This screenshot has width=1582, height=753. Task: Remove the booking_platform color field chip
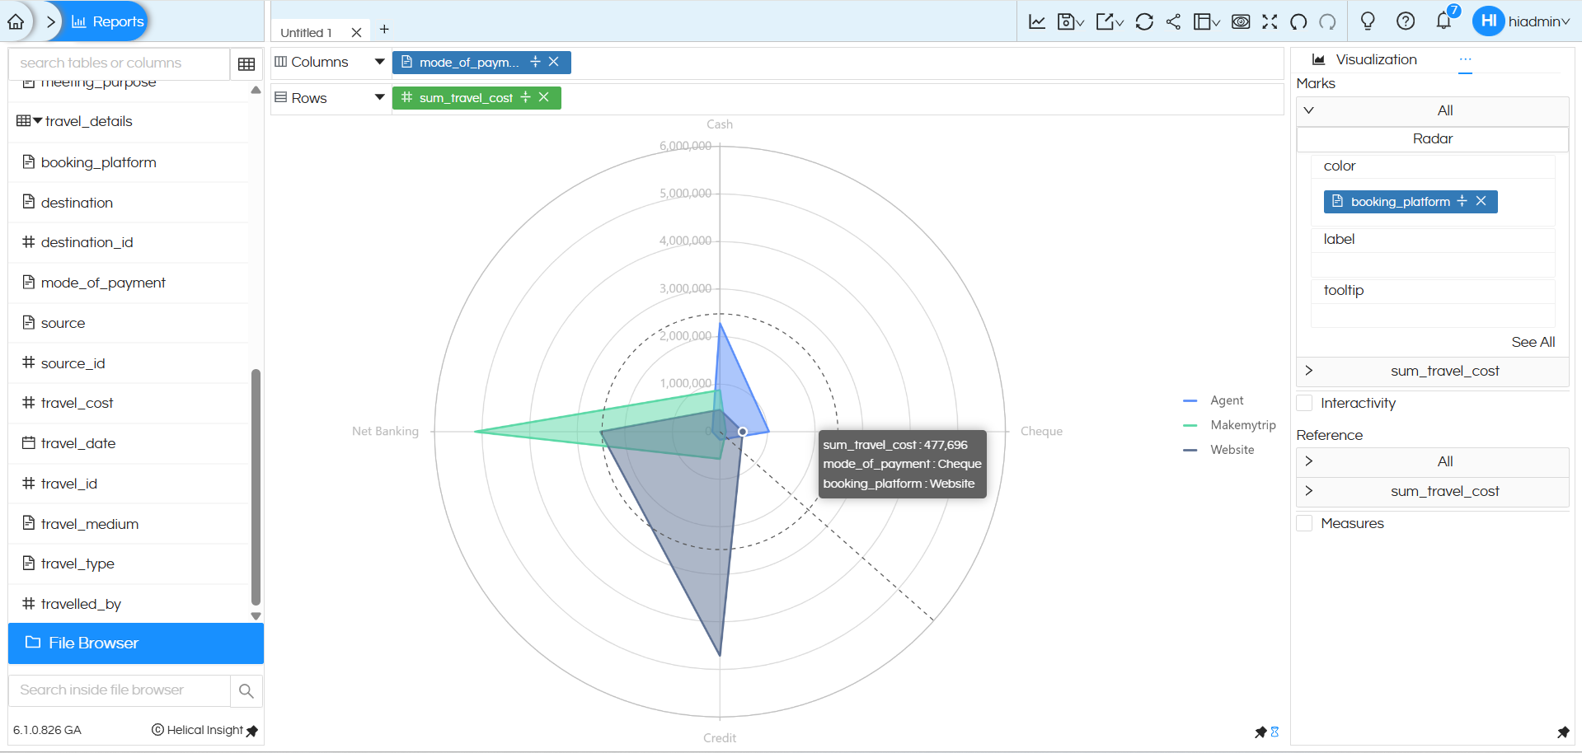(x=1481, y=201)
